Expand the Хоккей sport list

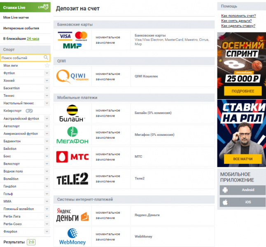47,81
